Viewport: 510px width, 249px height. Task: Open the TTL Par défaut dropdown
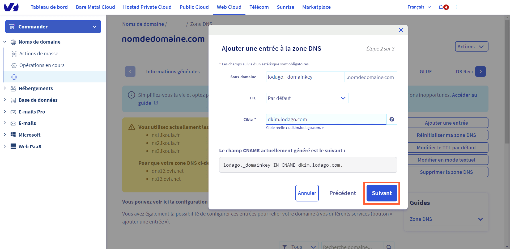[307, 98]
